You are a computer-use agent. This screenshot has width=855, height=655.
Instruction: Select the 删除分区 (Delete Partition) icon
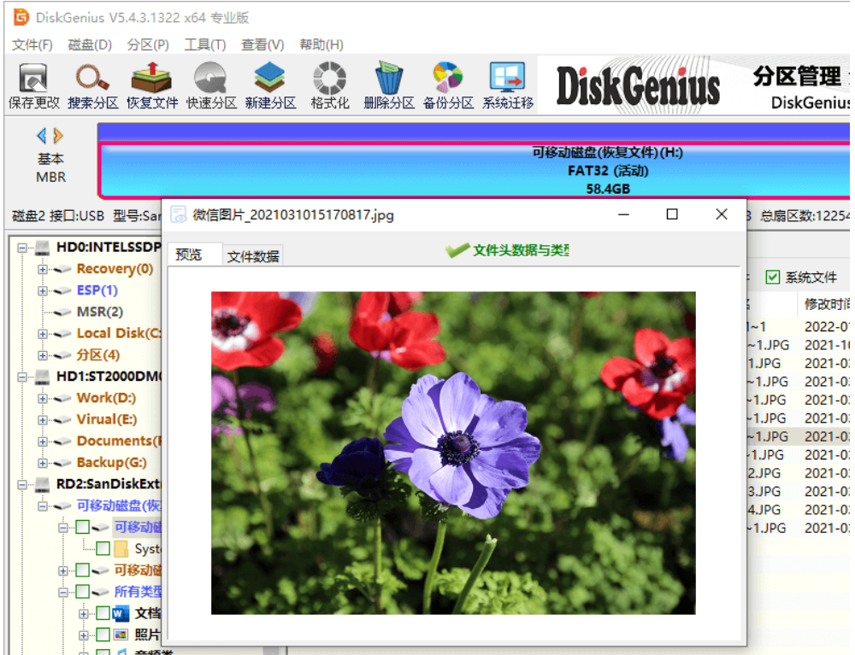coord(389,84)
